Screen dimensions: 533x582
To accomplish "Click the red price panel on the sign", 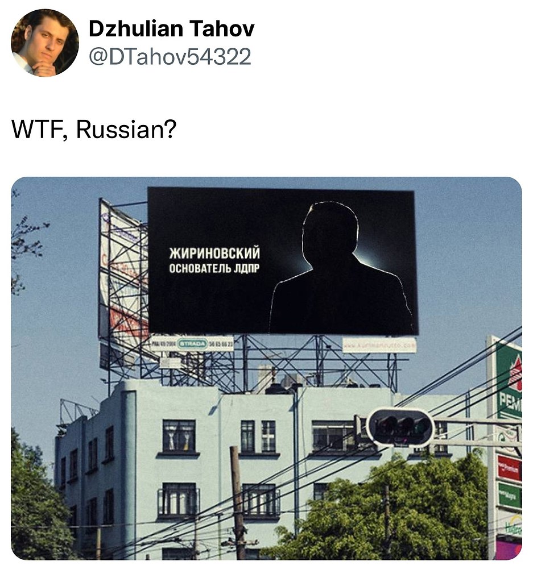I will coord(510,468).
